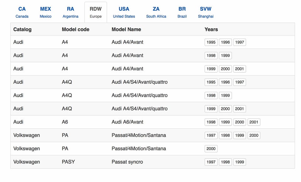Select 1996 for first A4Q quattro row
This screenshot has width=301, height=182.
pyautogui.click(x=225, y=82)
